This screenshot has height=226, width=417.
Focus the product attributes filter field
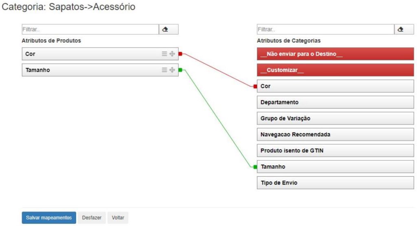click(90, 29)
